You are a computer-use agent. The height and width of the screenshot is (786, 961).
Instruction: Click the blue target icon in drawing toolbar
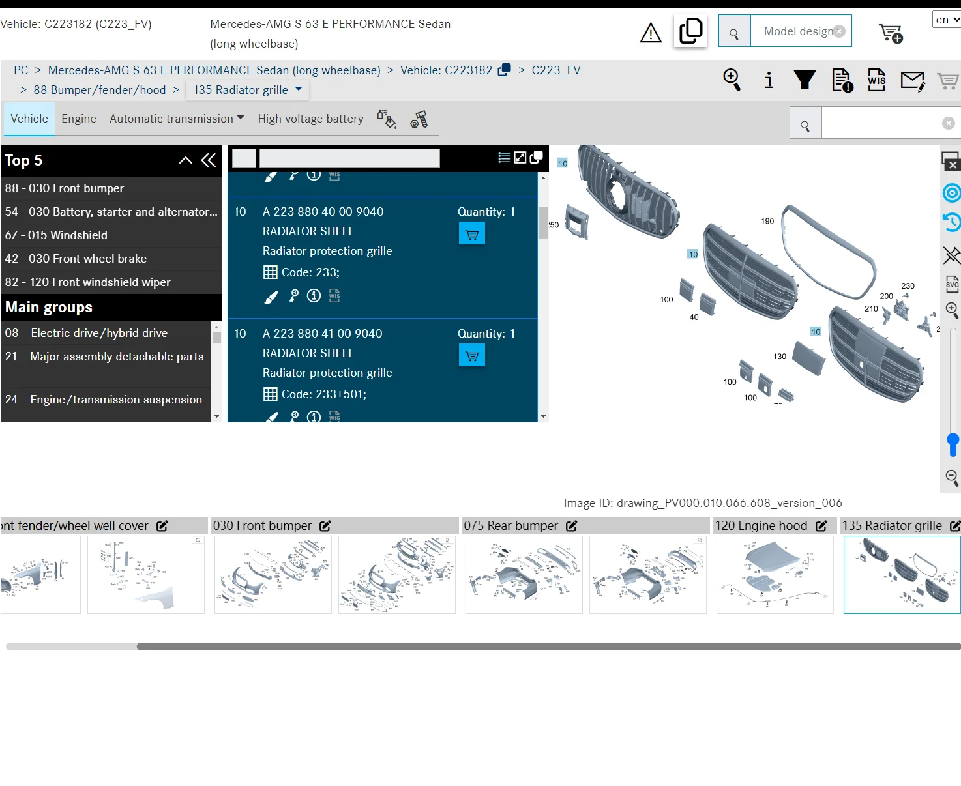pyautogui.click(x=952, y=193)
